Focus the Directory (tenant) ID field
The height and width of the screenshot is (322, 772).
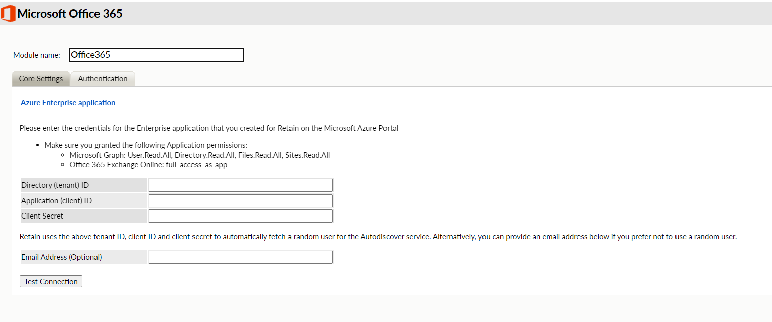pos(240,185)
